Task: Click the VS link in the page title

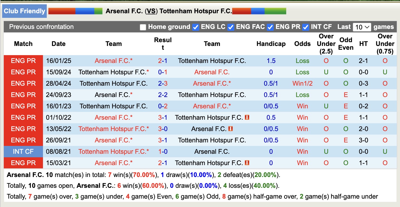Action: tap(151, 11)
